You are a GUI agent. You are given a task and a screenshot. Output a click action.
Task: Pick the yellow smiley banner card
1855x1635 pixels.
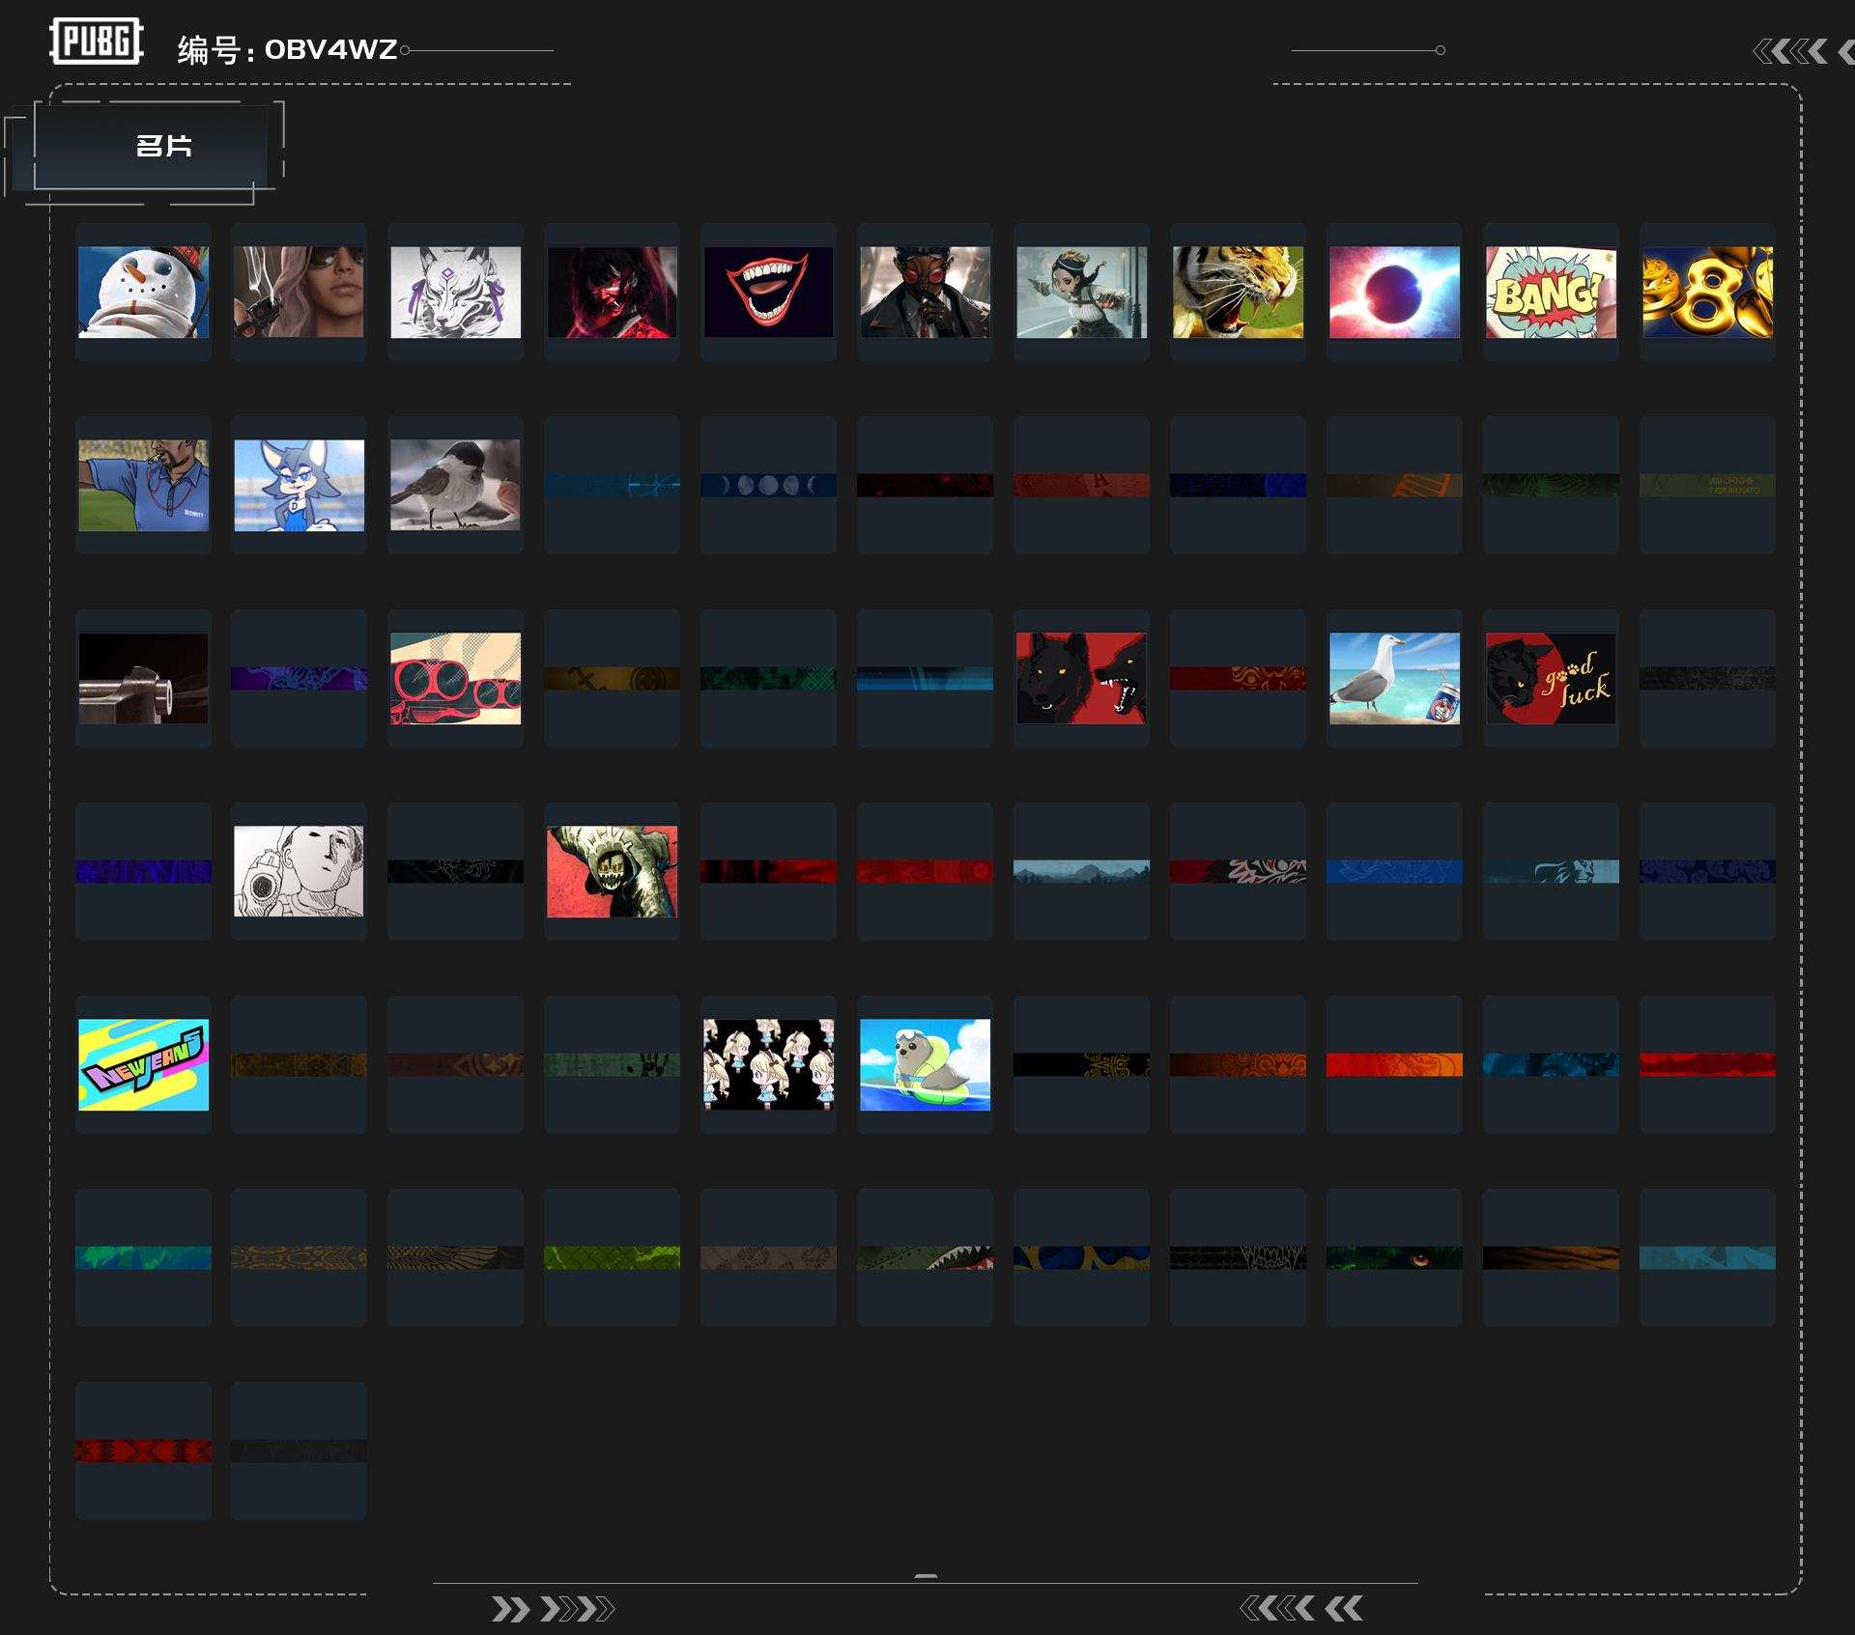click(612, 678)
